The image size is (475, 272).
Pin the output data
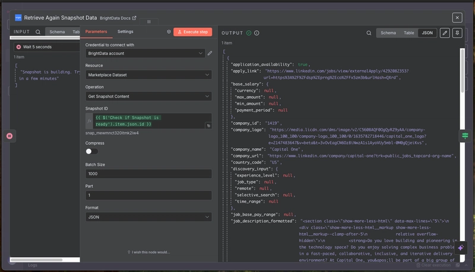457,33
